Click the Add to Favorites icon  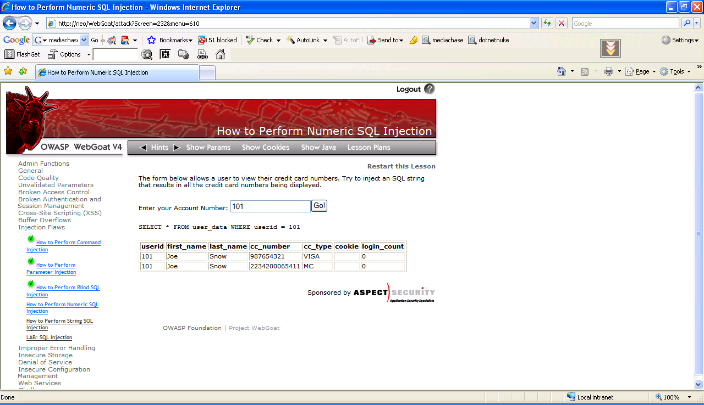[23, 71]
